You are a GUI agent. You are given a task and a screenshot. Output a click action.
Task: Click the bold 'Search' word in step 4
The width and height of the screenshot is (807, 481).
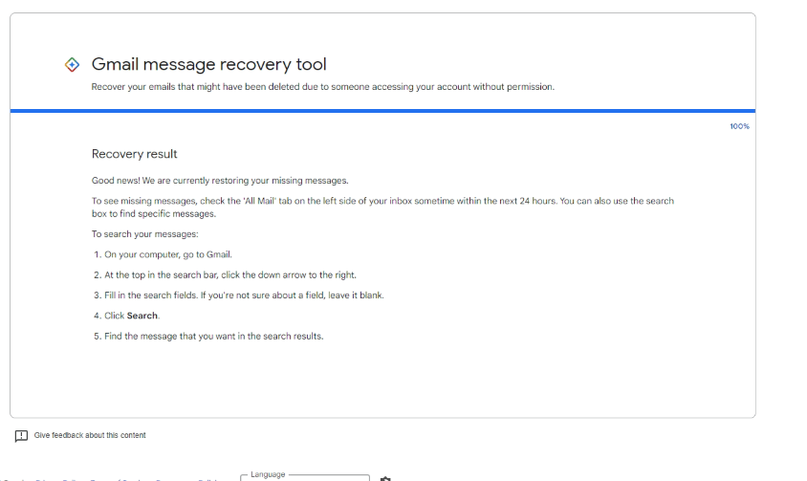pyautogui.click(x=142, y=316)
